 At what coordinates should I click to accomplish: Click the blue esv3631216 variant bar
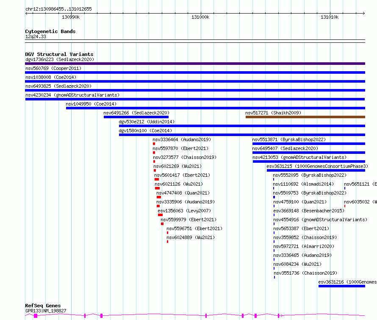(x=342, y=286)
